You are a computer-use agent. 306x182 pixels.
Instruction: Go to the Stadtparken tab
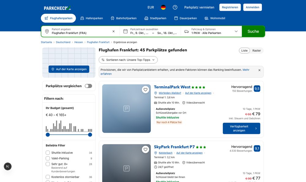coord(155,18)
